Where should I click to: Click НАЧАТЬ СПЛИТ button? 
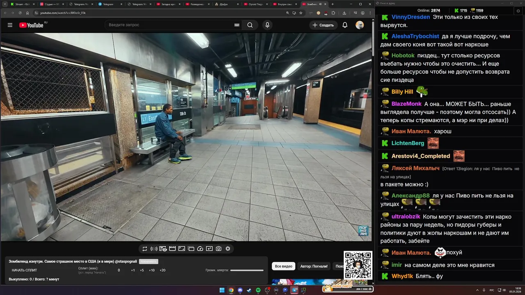tap(24, 270)
